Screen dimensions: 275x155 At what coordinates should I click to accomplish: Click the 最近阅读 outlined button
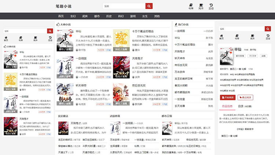click(245, 97)
